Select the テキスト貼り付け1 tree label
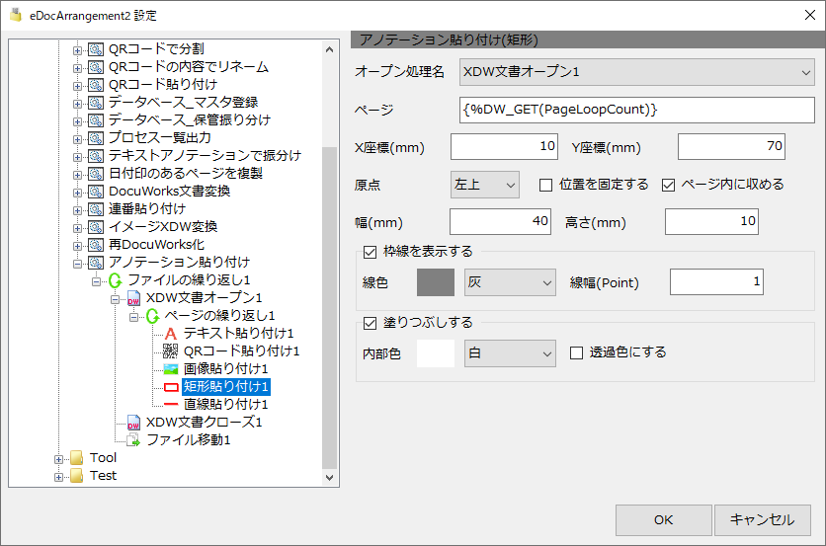This screenshot has width=826, height=546. click(238, 334)
